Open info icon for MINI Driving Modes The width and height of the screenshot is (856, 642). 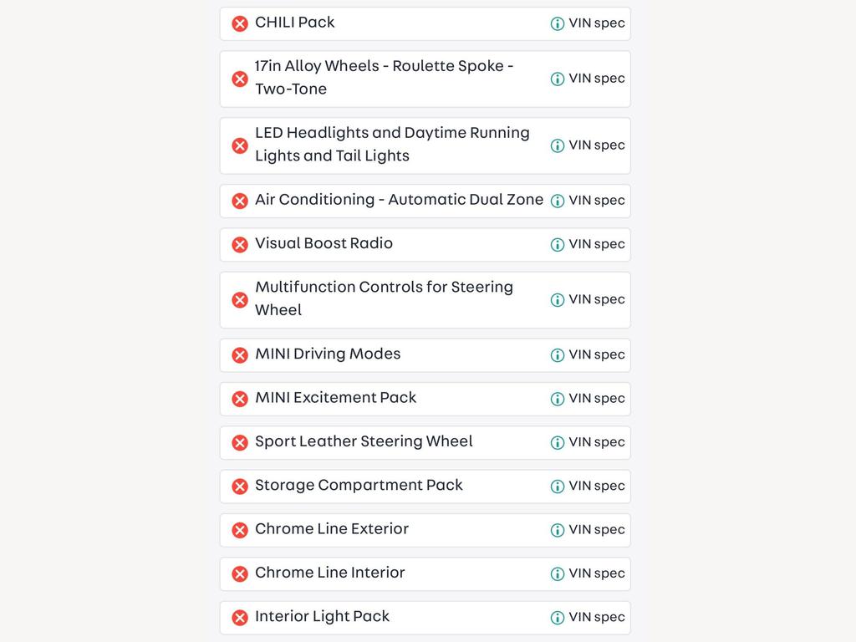557,355
